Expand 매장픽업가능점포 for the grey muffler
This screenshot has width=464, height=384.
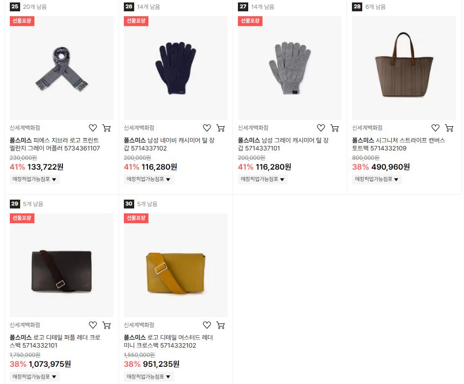click(34, 179)
